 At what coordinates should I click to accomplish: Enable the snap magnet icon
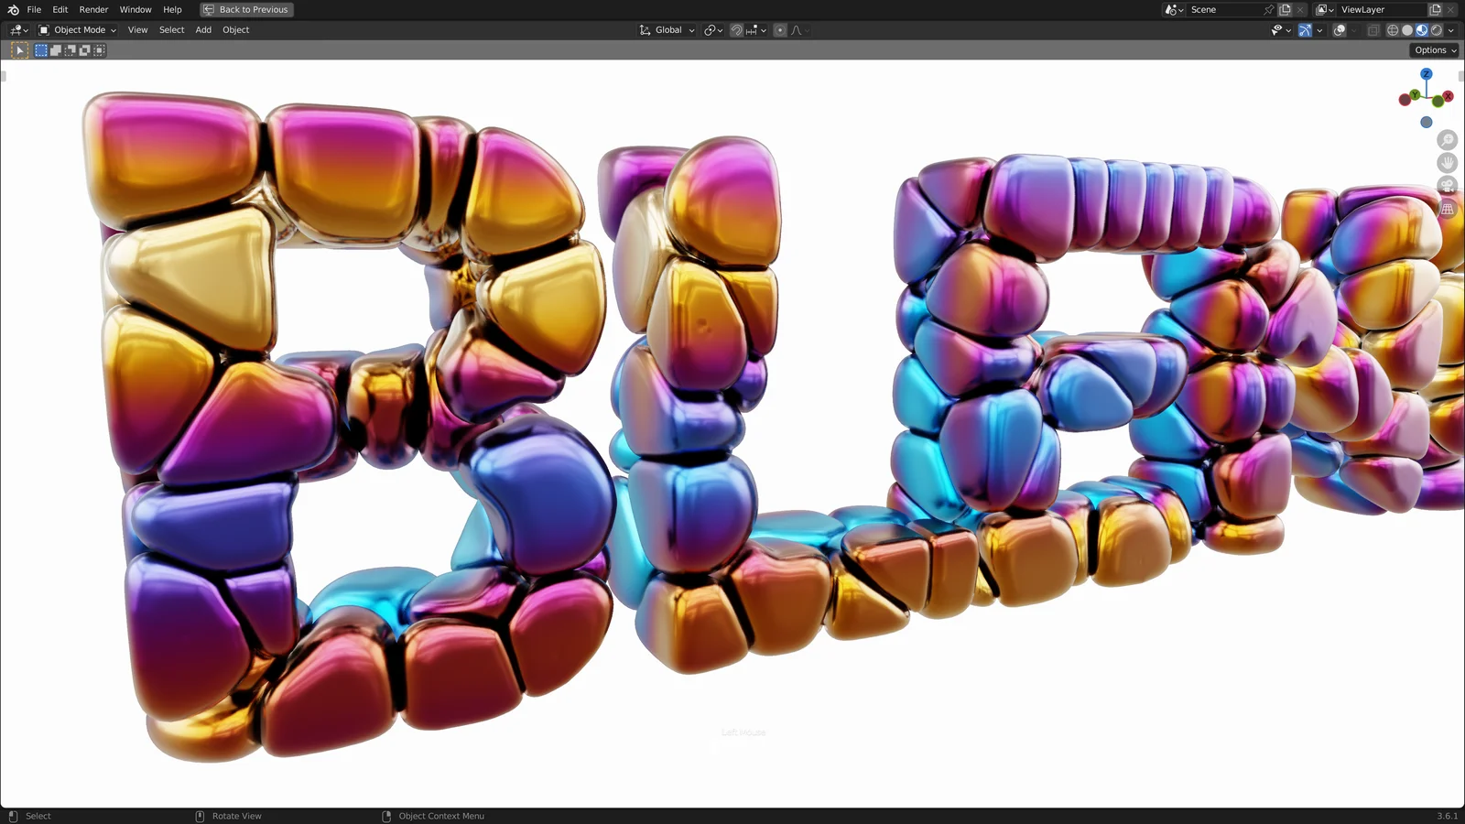click(x=737, y=29)
